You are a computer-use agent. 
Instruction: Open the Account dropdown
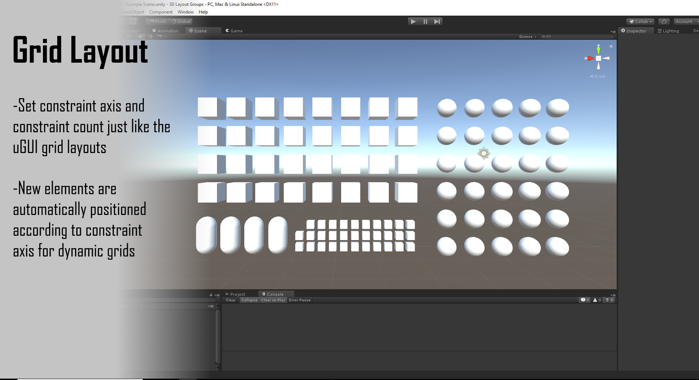(686, 21)
